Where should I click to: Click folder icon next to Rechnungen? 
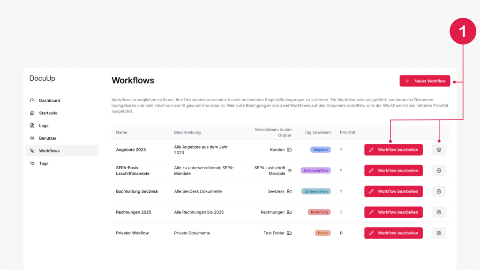(x=289, y=212)
